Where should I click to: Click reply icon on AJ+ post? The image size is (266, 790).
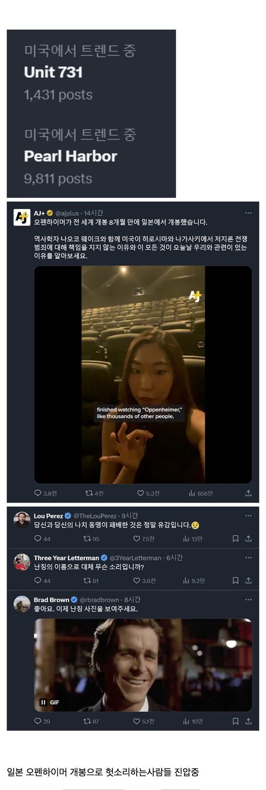[x=38, y=493]
